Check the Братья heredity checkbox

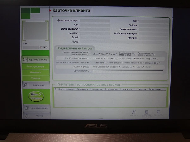116,54
